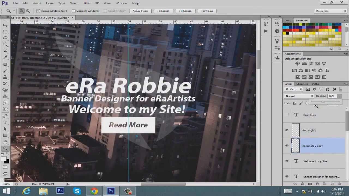
Task: Hide Banner Designer for eRaArti... layer
Action: click(x=287, y=177)
